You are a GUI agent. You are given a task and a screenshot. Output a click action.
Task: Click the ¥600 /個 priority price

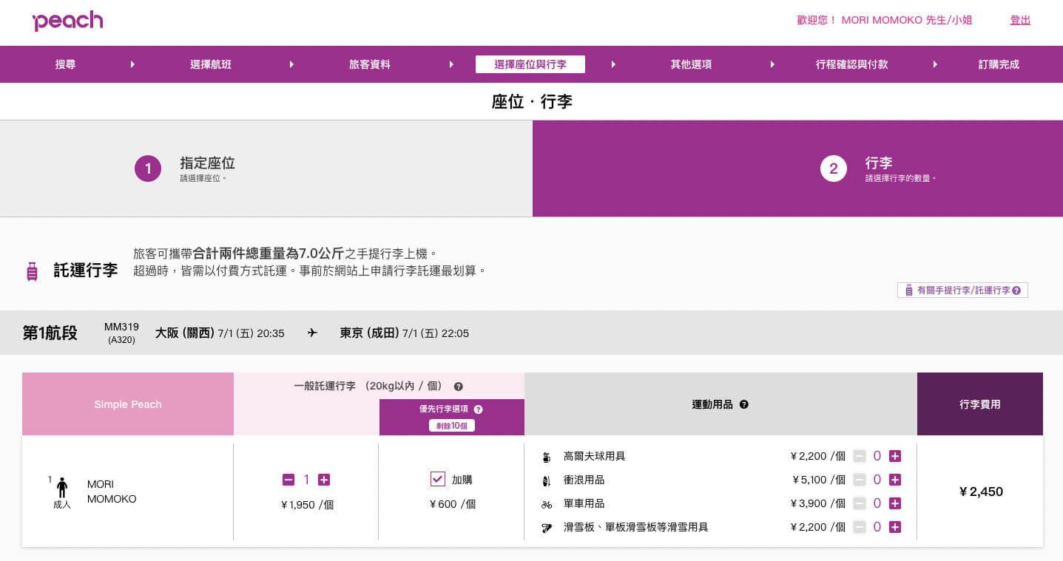point(452,504)
